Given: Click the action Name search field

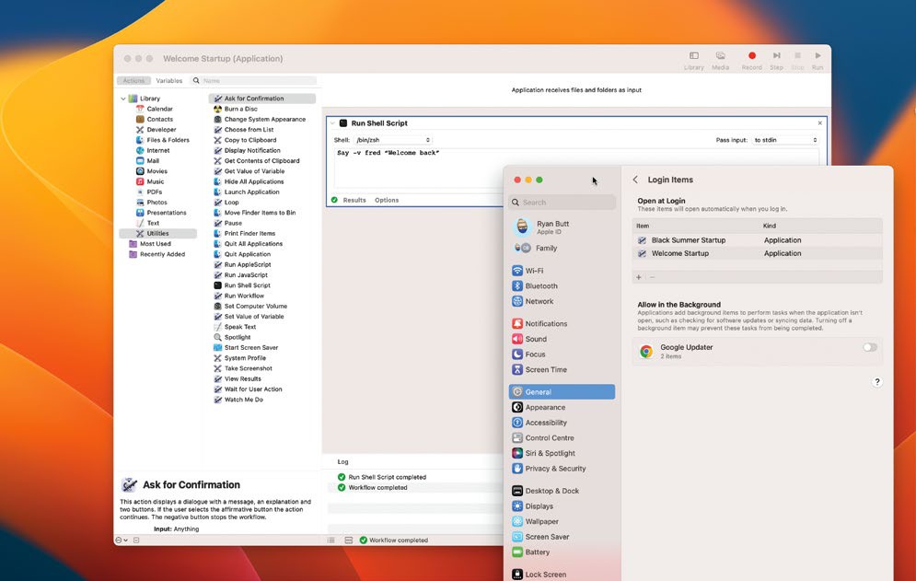Looking at the screenshot, I should tap(254, 81).
